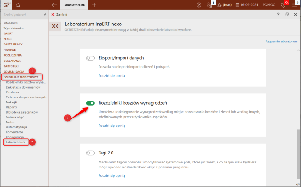
Task: Open Komentarze sidebar item
Action: (x=14, y=132)
